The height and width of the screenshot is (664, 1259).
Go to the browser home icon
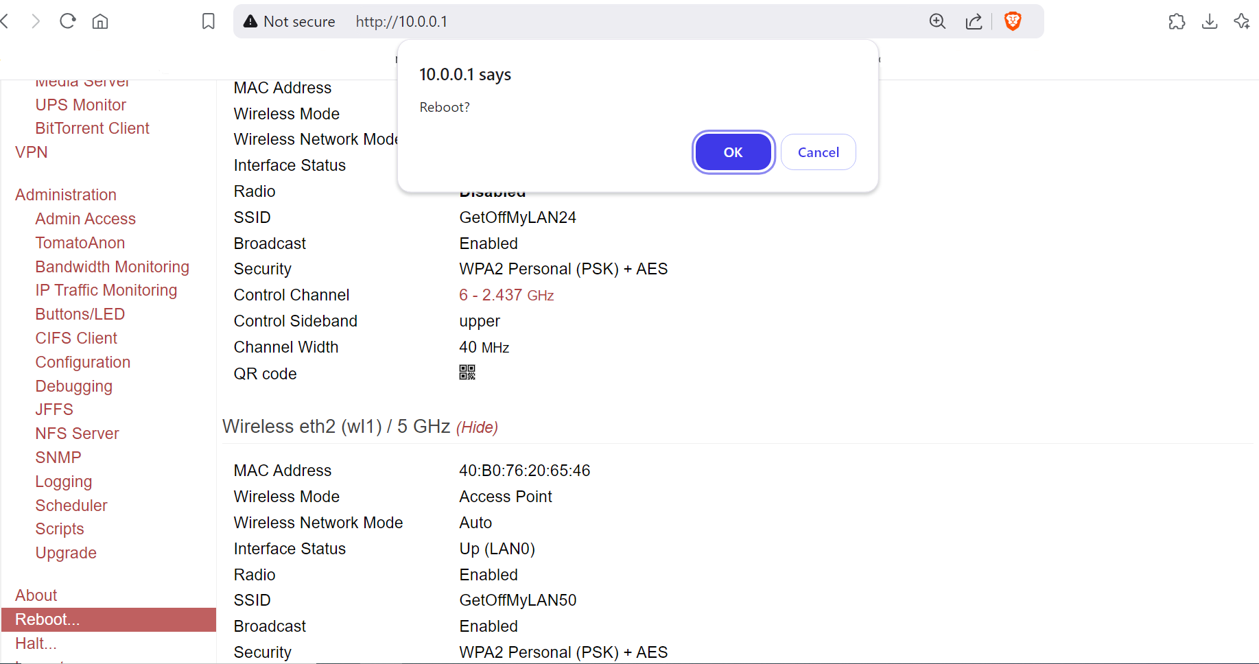(100, 21)
